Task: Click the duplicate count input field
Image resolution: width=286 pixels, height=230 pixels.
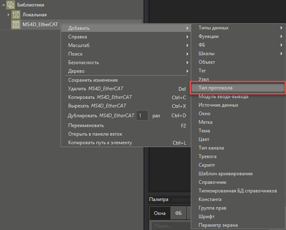Action: [x=142, y=116]
